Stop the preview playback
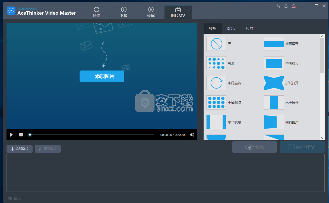The height and width of the screenshot is (203, 329). 21,135
